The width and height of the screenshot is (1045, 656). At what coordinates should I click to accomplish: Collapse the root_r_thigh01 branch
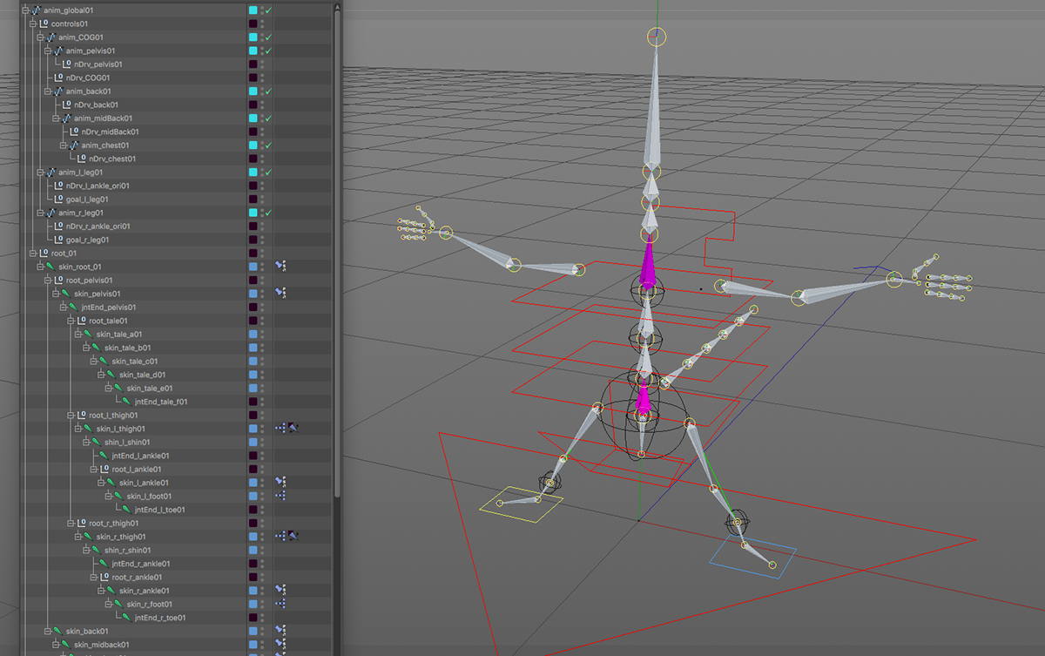pos(71,523)
